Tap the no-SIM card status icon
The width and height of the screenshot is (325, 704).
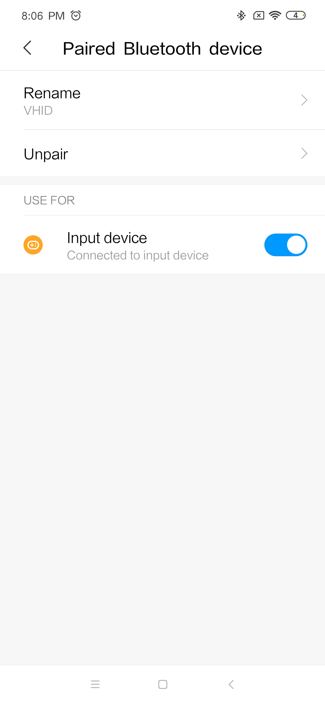pos(259,15)
